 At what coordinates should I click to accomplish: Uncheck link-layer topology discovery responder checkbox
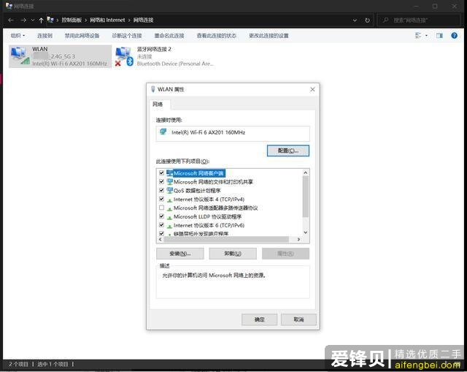[x=161, y=233]
